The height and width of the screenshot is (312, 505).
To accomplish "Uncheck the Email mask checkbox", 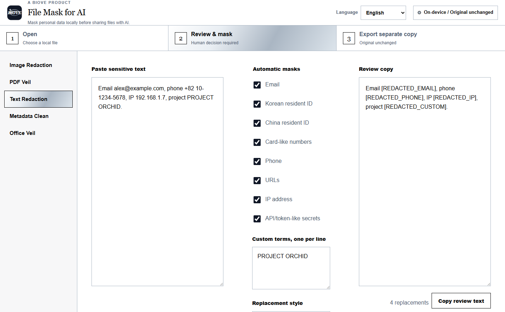I will tap(257, 85).
